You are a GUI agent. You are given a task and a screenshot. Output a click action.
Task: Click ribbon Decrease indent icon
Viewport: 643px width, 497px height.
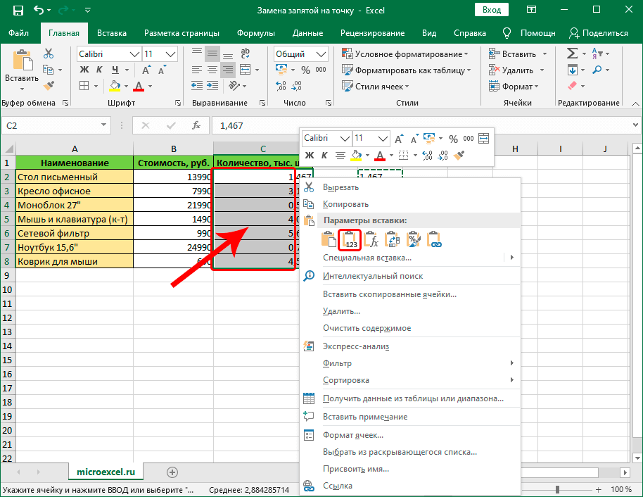click(x=197, y=86)
